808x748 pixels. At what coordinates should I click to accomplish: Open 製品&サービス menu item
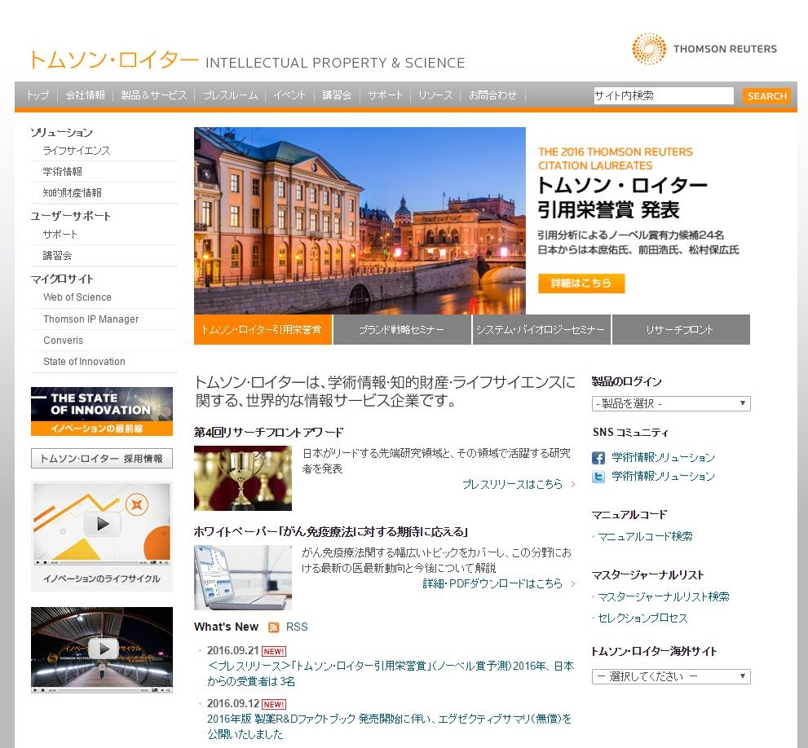click(x=153, y=95)
